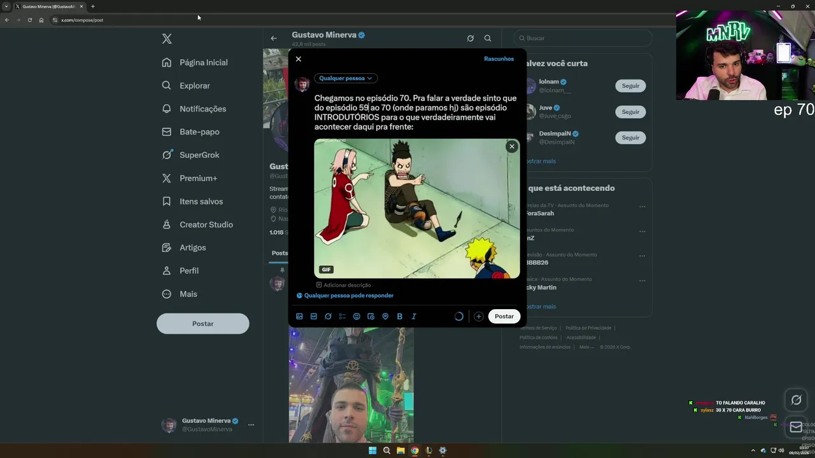Expand the Qualquer pessoa audience dropdown

pos(346,78)
